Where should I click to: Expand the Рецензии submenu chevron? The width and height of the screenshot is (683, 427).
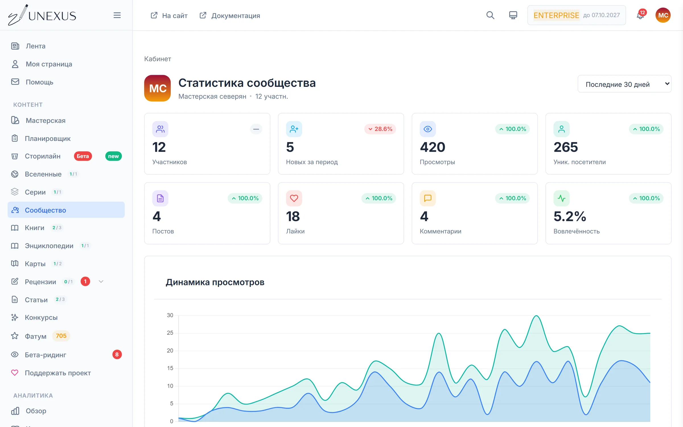101,282
